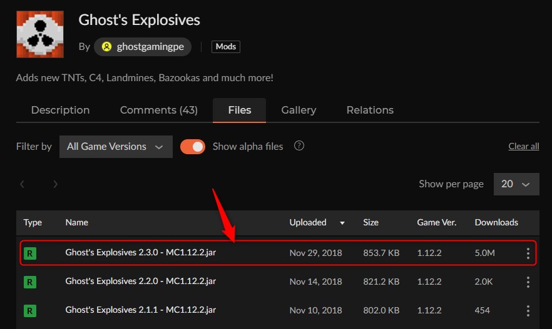Sort by the Downloads column header
This screenshot has height=329, width=552.
pyautogui.click(x=496, y=222)
